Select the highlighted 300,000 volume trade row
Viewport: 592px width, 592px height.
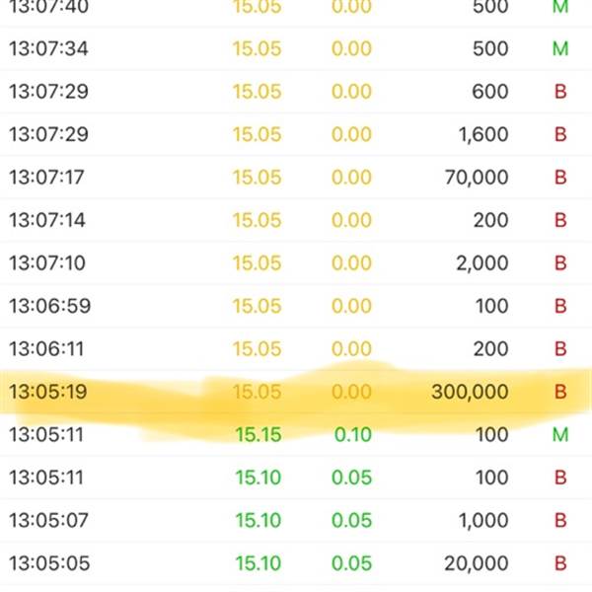pos(296,392)
